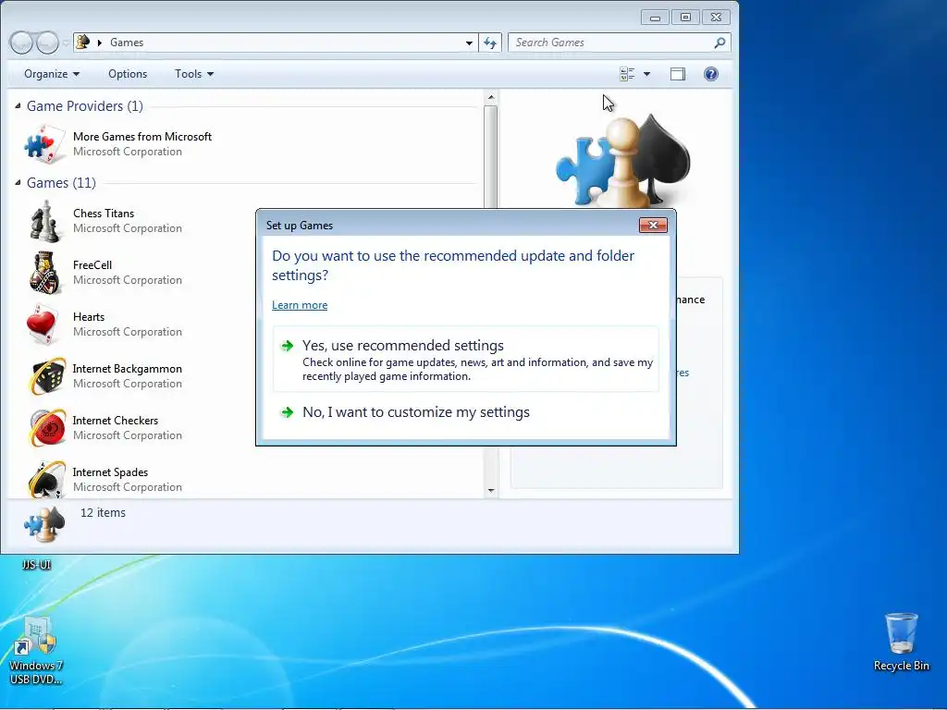Open the address bar history dropdown
Image resolution: width=947 pixels, height=710 pixels.
(469, 43)
